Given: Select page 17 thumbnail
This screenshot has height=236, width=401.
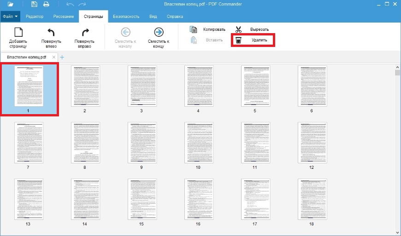Looking at the screenshot, I should click(256, 199).
